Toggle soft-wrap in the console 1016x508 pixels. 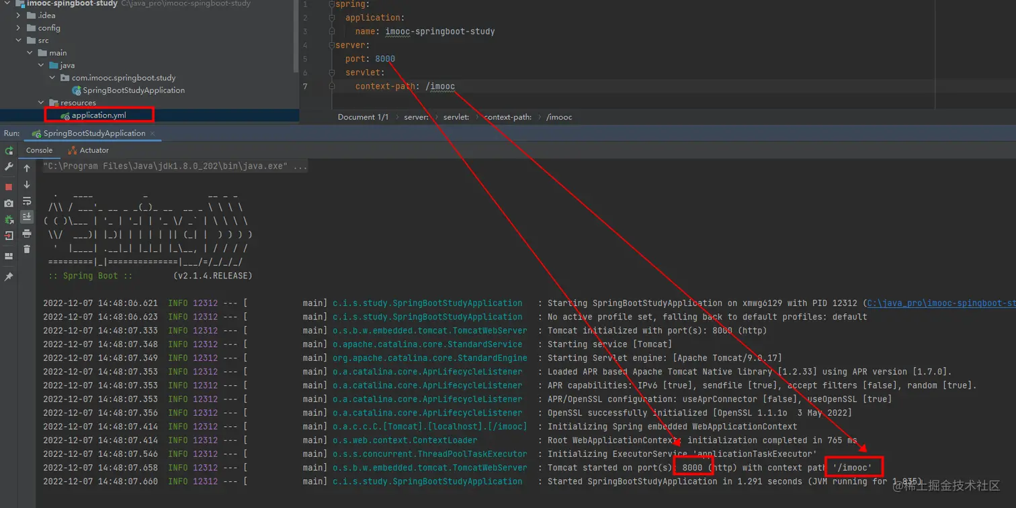[27, 201]
